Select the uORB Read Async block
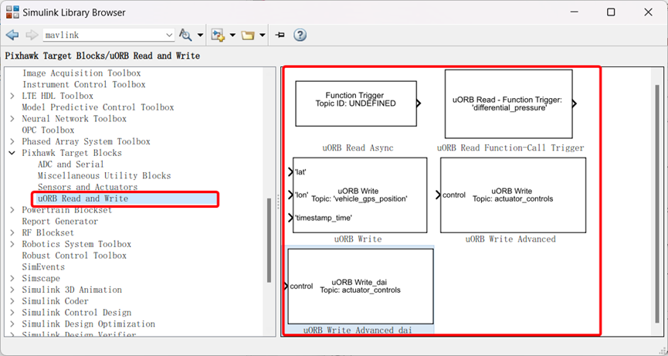This screenshot has height=356, width=668. (x=356, y=103)
